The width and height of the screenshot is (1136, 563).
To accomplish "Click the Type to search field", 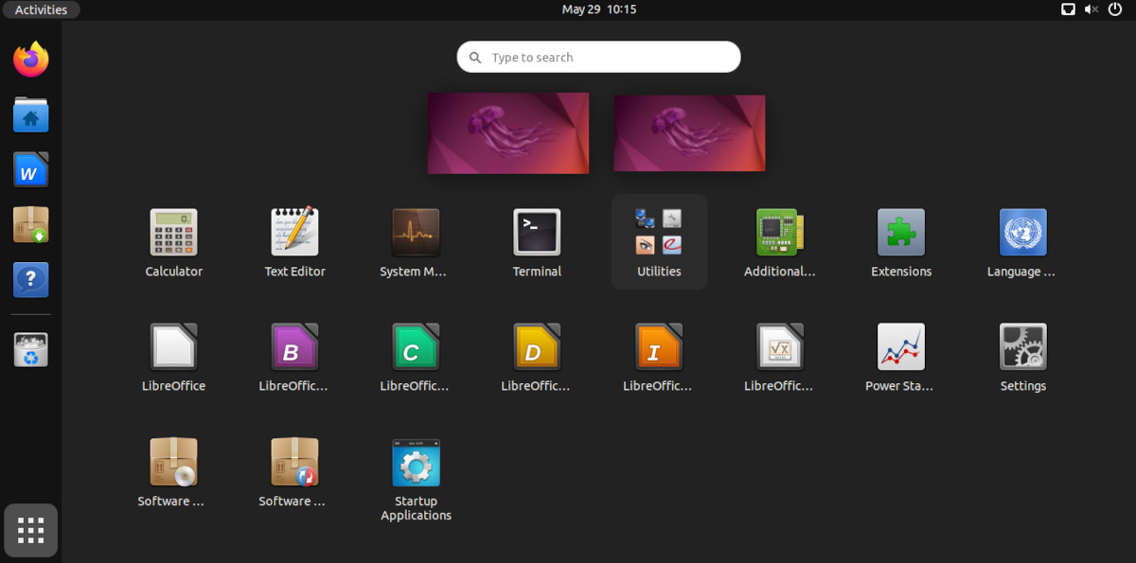I will tap(598, 57).
